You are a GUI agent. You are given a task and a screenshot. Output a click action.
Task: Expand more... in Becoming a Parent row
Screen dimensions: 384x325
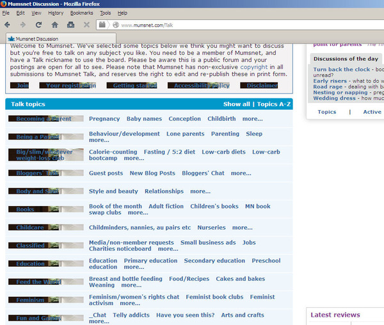[253, 119]
